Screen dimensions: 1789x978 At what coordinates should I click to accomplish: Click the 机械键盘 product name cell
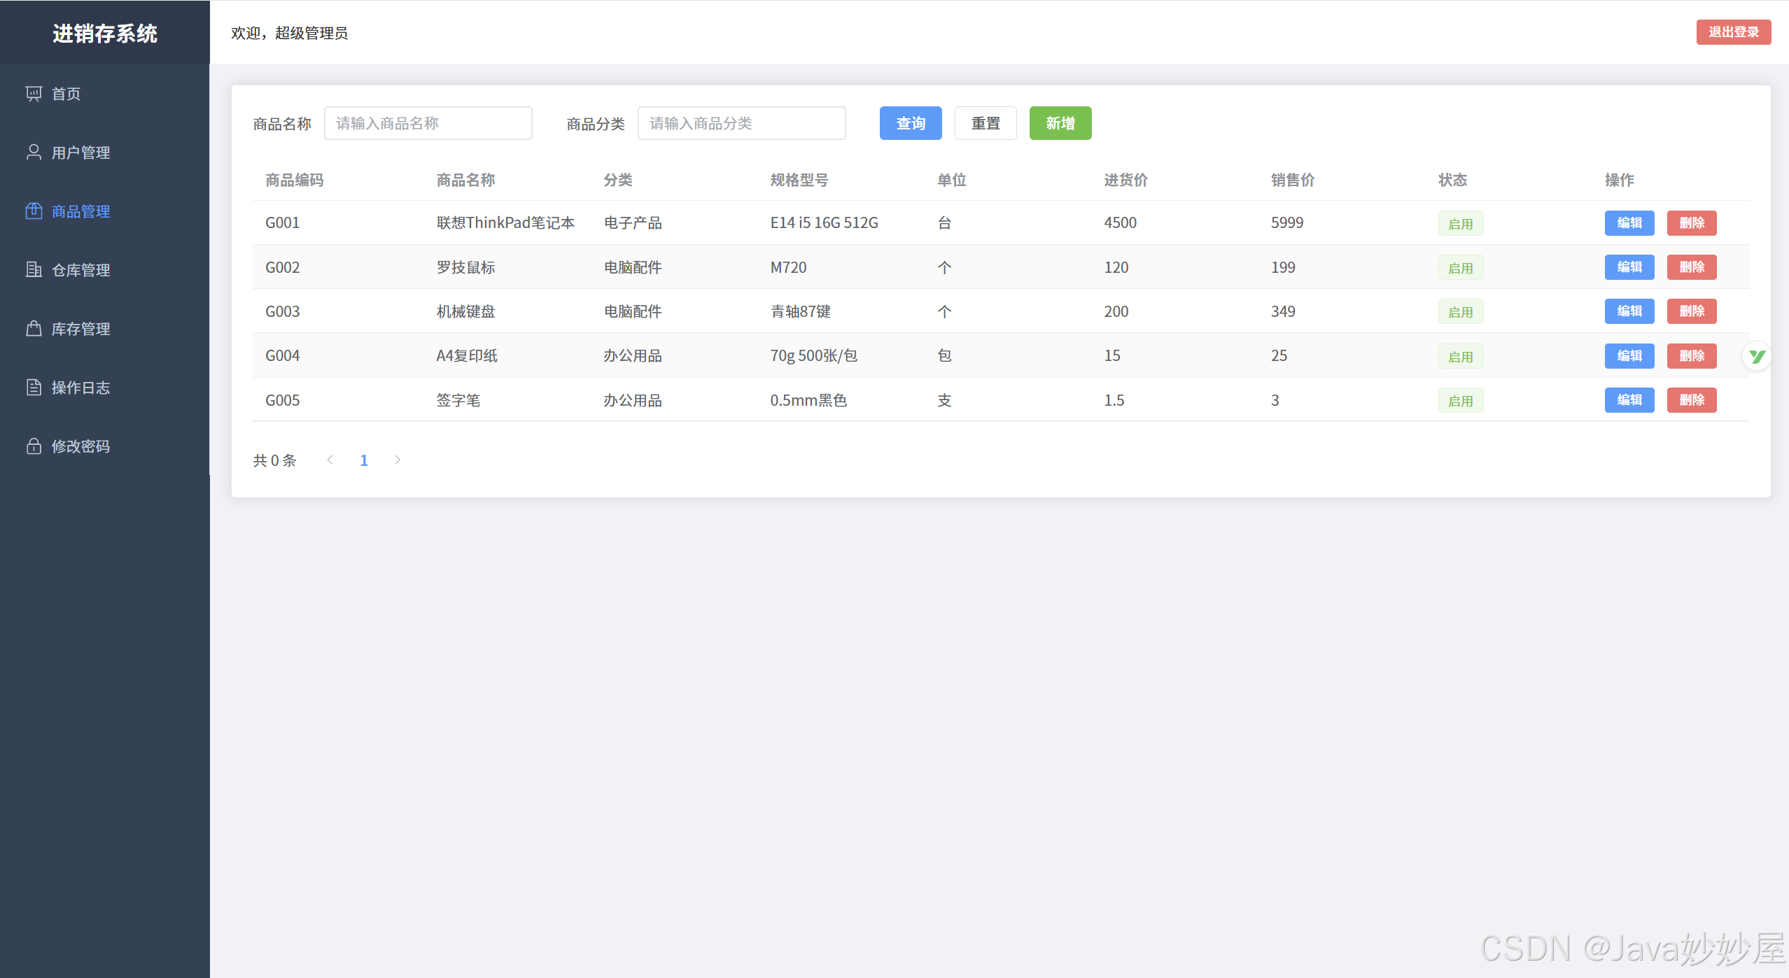[465, 311]
